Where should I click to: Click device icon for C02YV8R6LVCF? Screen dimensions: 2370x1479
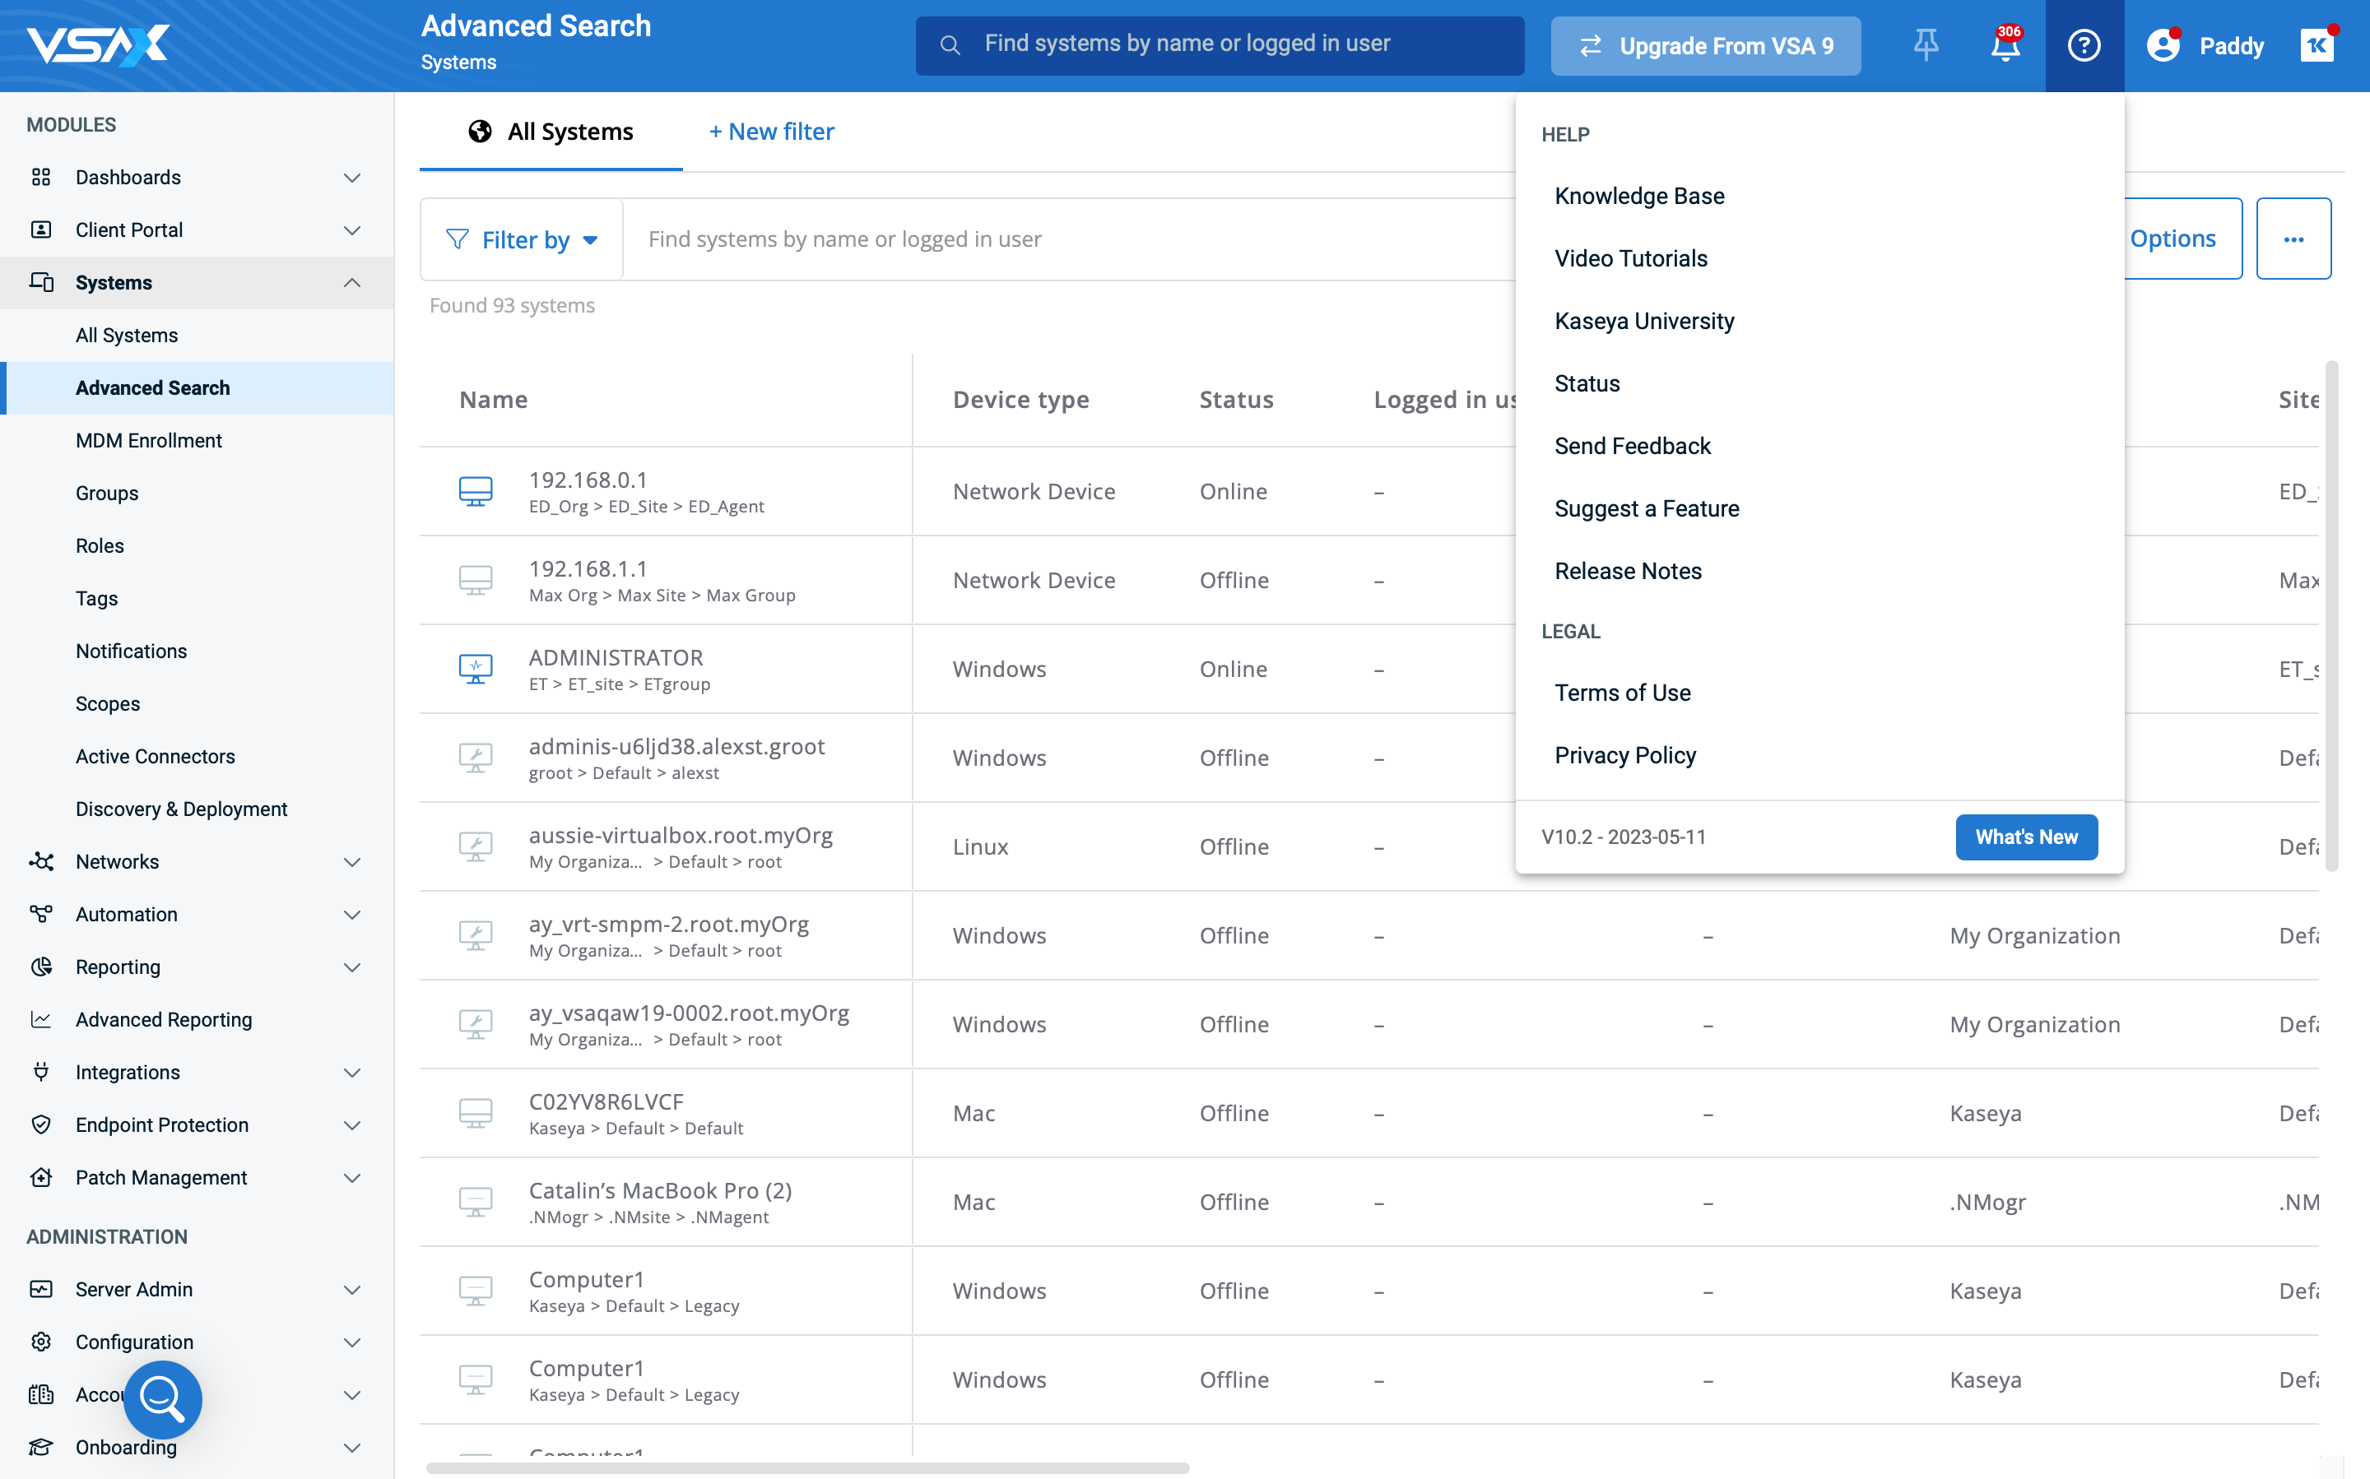(476, 1113)
